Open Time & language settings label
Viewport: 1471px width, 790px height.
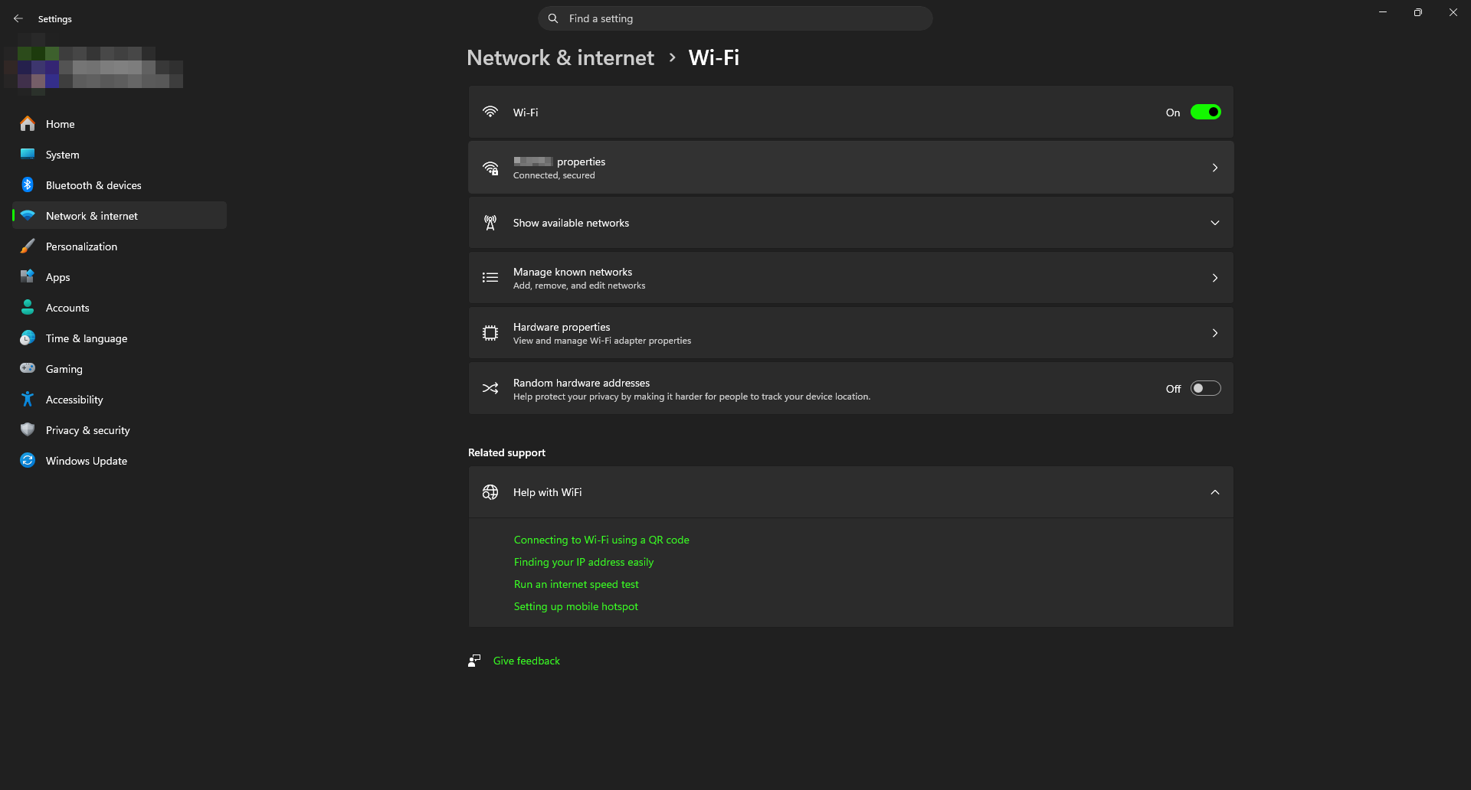click(x=87, y=338)
